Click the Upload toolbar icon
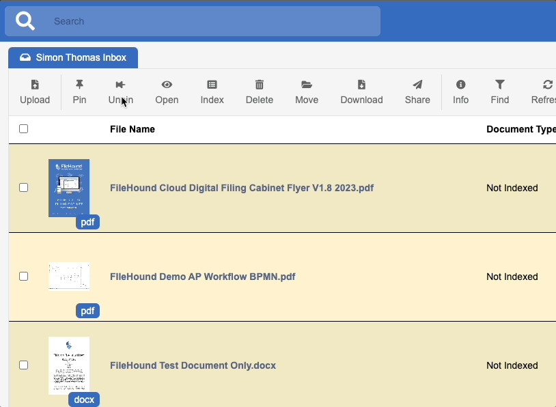This screenshot has width=556, height=407. [x=35, y=85]
